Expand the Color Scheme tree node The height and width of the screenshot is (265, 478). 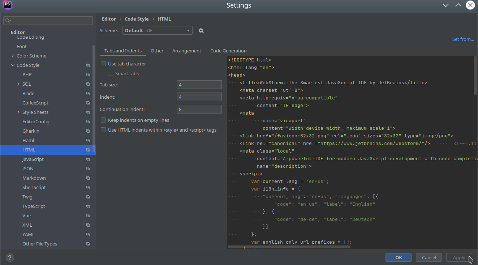click(x=13, y=56)
